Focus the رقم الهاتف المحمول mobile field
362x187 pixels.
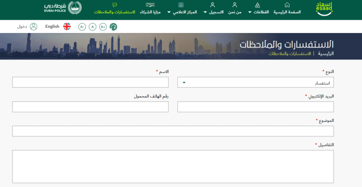click(90, 107)
